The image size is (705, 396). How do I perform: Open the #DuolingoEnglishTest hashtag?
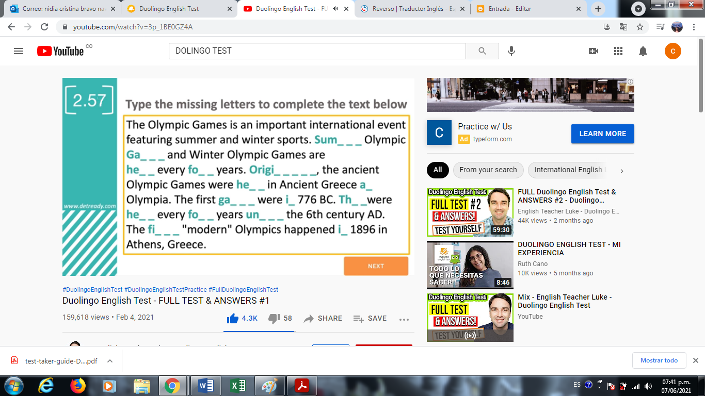pyautogui.click(x=92, y=290)
